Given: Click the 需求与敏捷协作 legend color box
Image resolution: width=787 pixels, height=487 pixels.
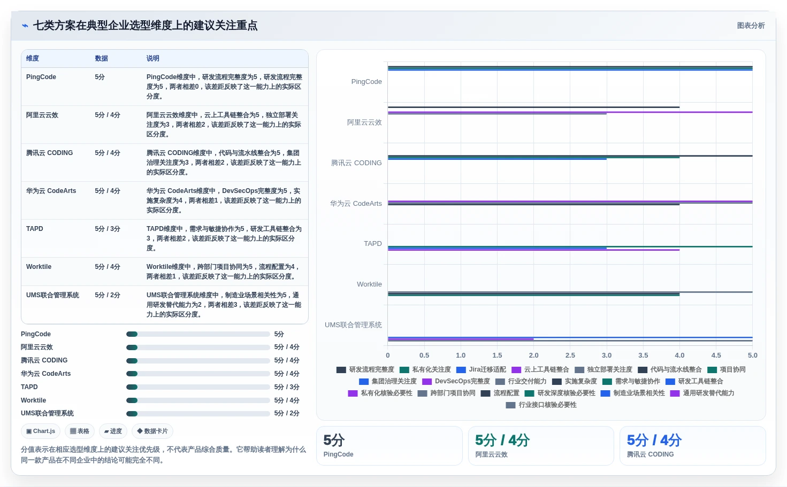Looking at the screenshot, I should 607,382.
